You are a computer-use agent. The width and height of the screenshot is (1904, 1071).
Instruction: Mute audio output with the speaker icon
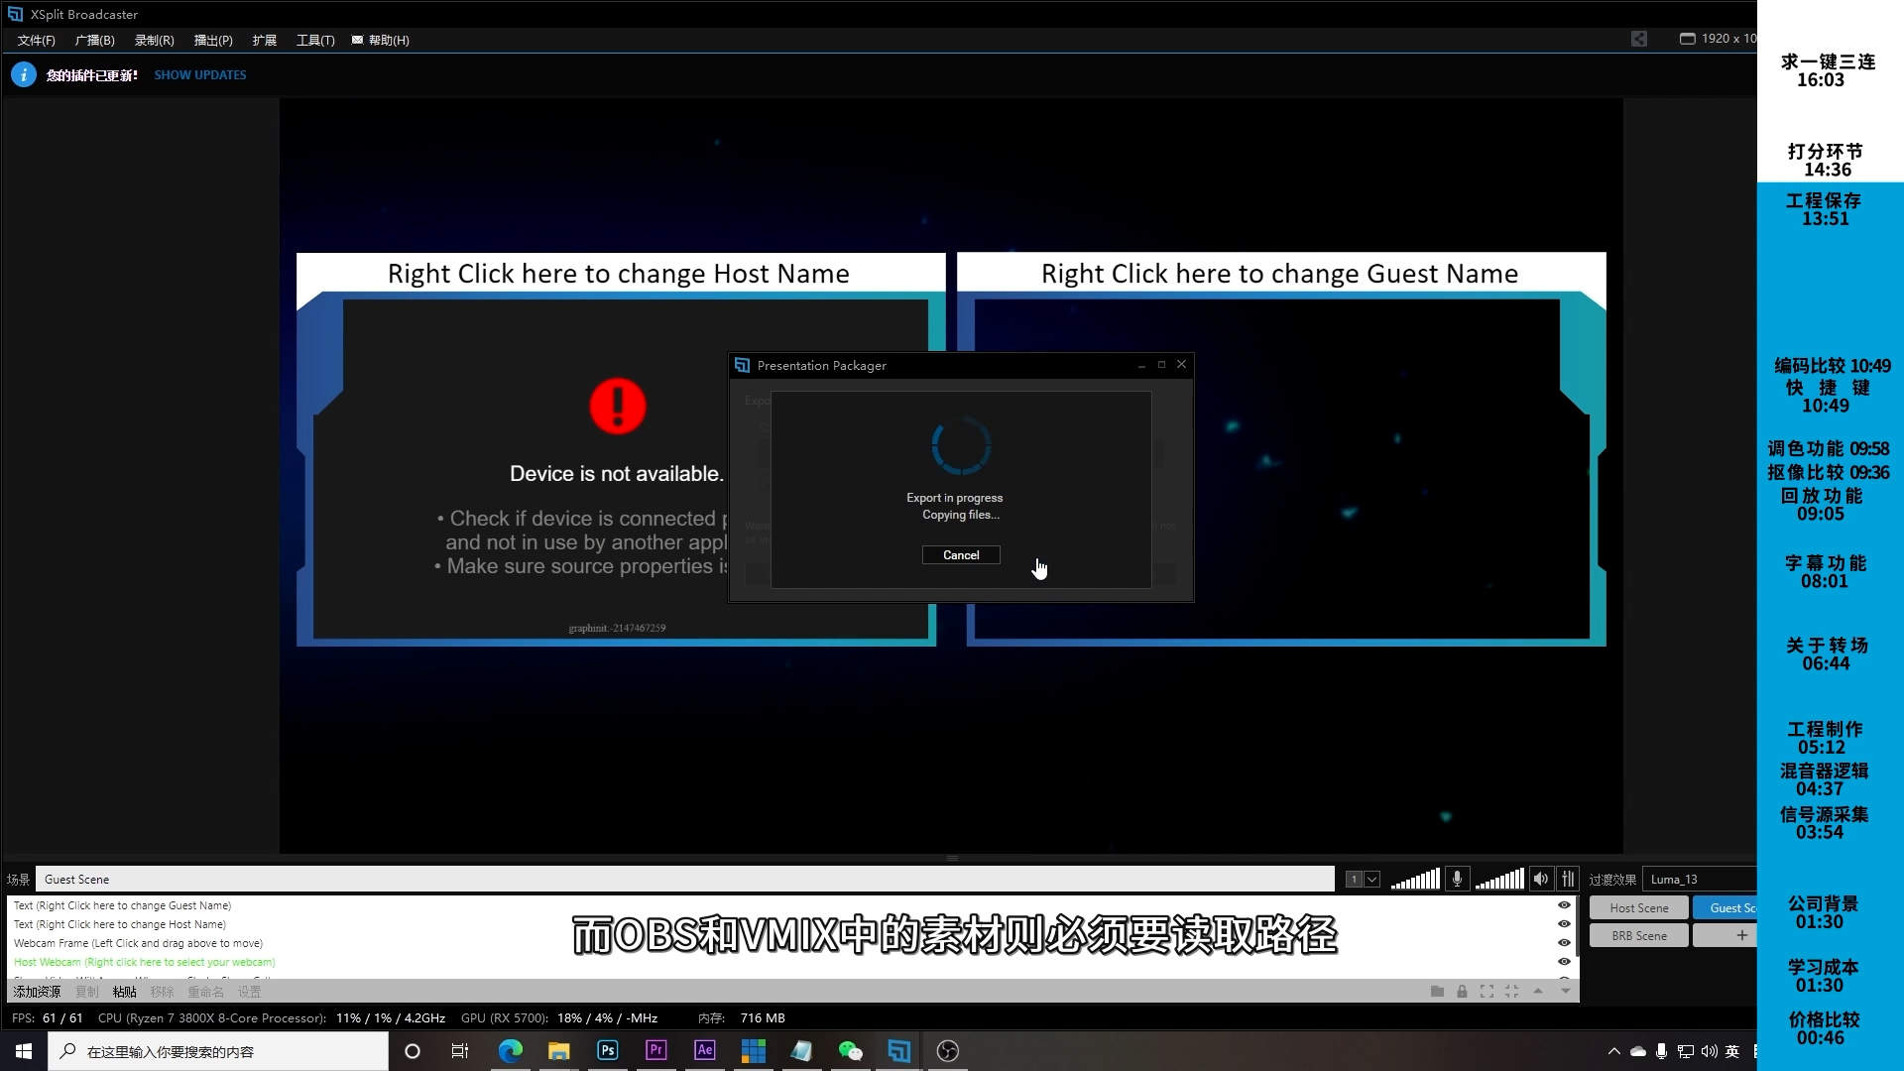click(1541, 879)
